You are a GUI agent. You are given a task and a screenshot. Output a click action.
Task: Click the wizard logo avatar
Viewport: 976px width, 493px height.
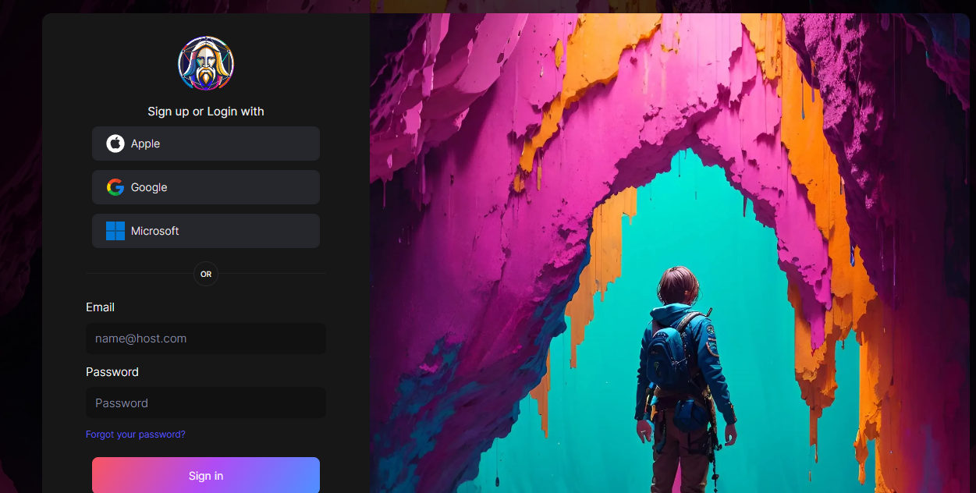point(206,64)
